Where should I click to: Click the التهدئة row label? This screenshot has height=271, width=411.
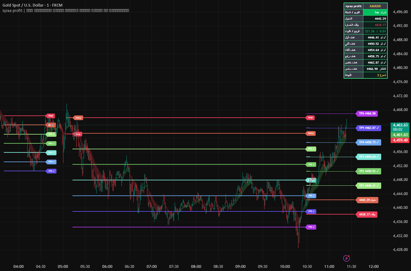tap(354, 75)
